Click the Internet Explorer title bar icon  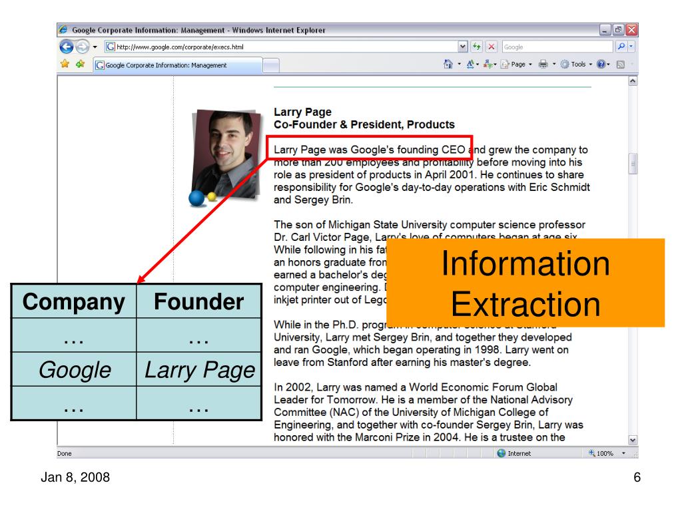click(63, 29)
